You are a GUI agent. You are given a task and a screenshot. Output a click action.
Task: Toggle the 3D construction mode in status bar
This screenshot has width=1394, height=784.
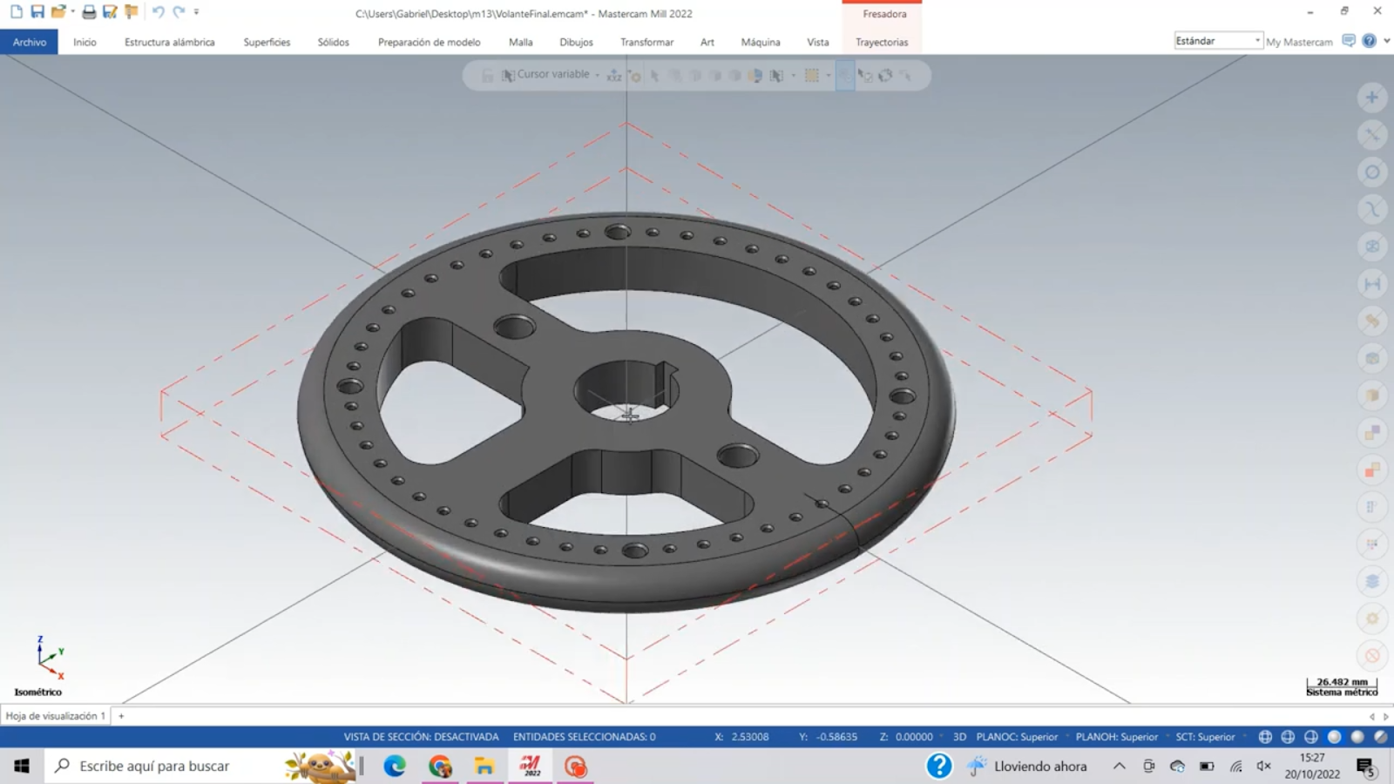(x=959, y=737)
